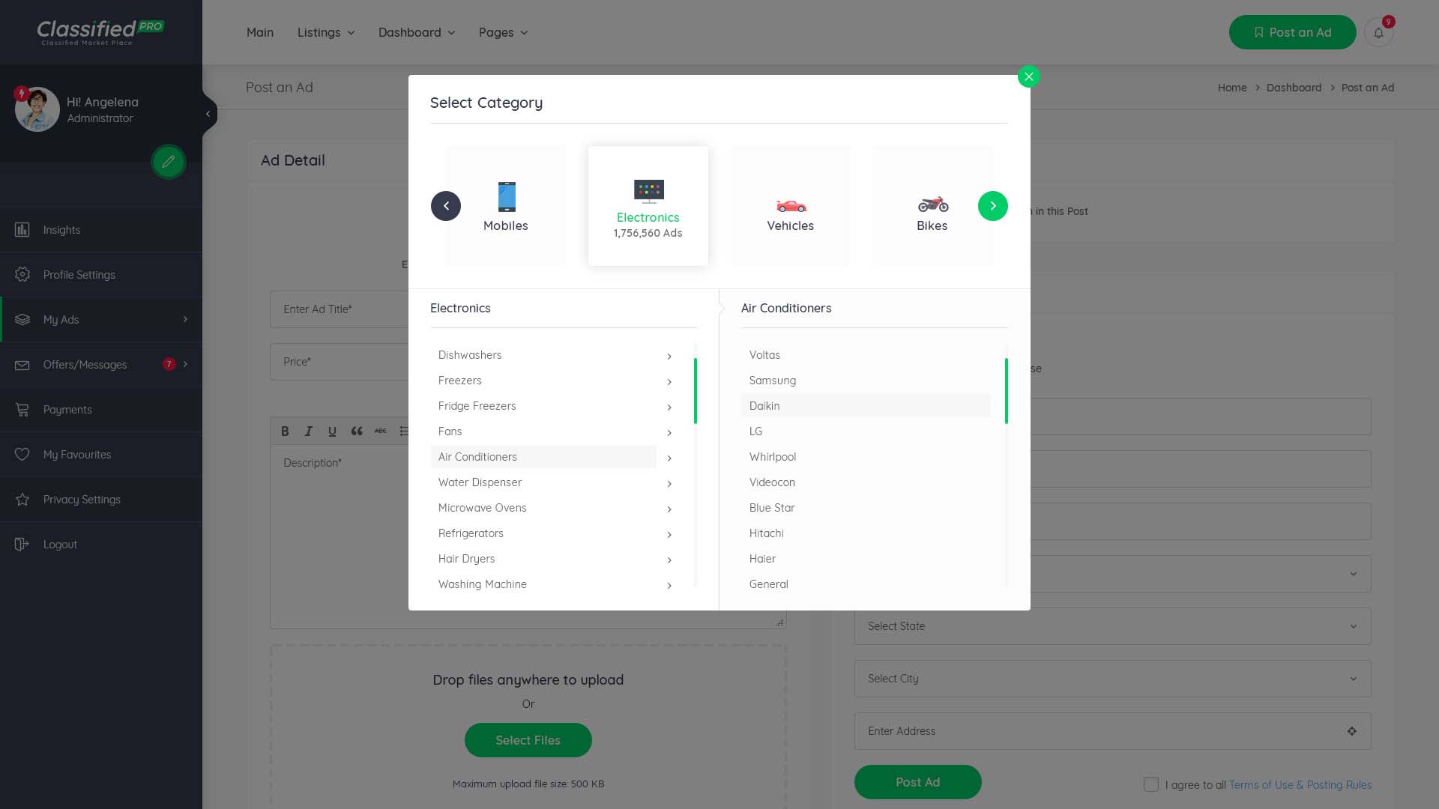Click the notification bell icon
Viewport: 1439px width, 809px height.
click(x=1378, y=33)
